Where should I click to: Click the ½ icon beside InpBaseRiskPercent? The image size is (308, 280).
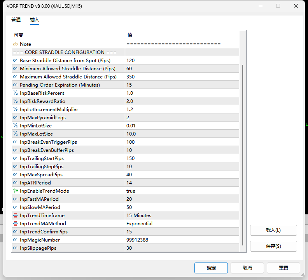click(15, 93)
